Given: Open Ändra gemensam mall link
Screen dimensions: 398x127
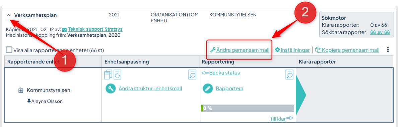Looking at the screenshot, I should pyautogui.click(x=243, y=50).
